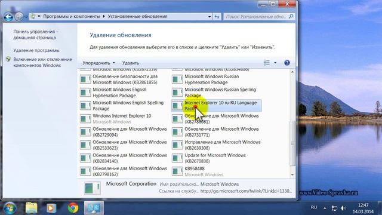The height and width of the screenshot is (215, 382).
Task: Expand the view options dropdown arrow
Action: (x=275, y=63)
